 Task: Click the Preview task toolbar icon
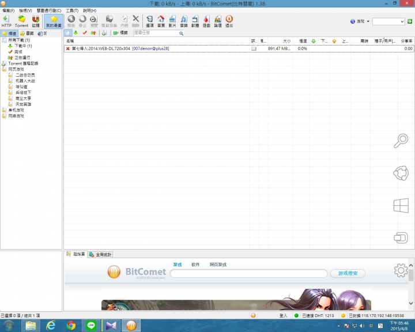[94, 21]
